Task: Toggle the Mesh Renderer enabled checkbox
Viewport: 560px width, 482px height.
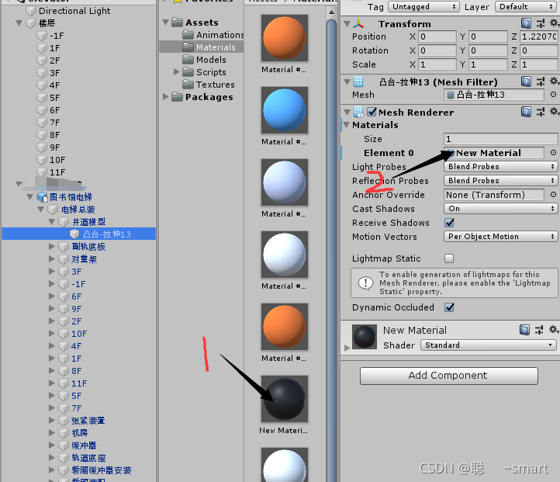Action: (372, 112)
